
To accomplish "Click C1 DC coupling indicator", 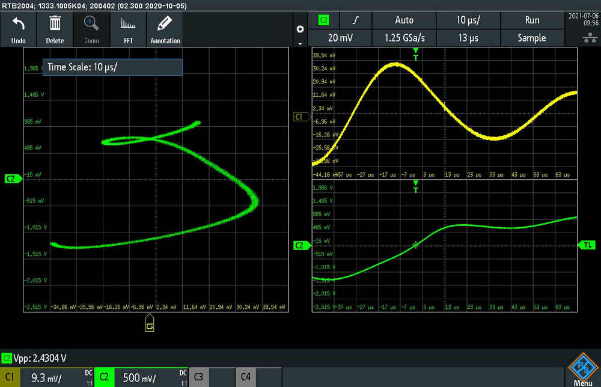I will click(88, 373).
